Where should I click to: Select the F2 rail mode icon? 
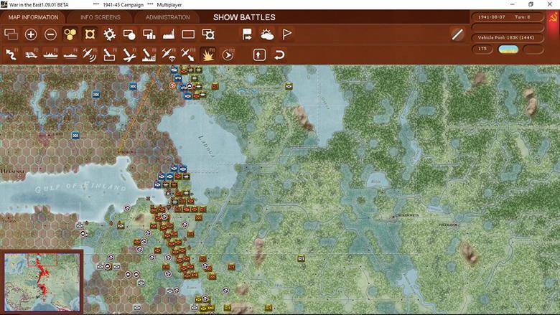pos(31,55)
